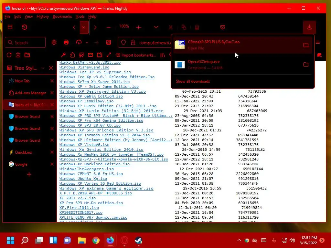Stop loading with the red X button
Viewport: 331px width, 248px height.
[84, 27]
